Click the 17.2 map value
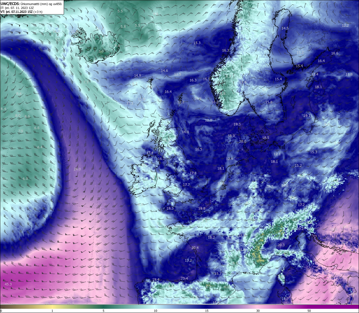The width and height of the screenshot is (359, 313). 301,205
